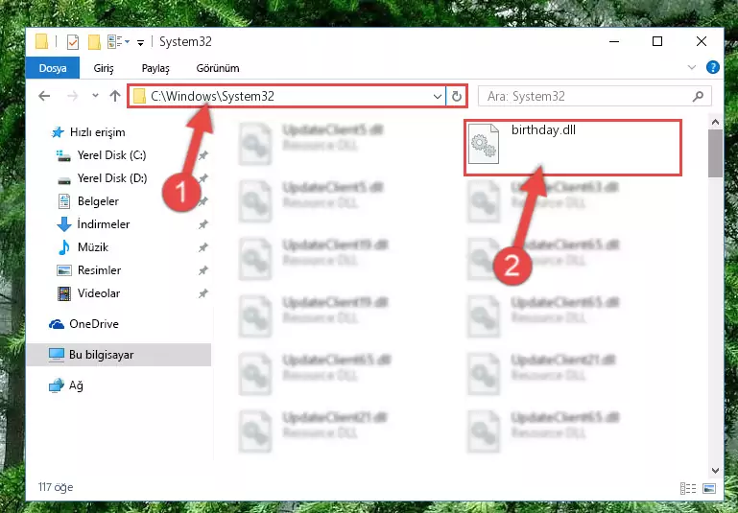Click the address bar path C:\Windows\System32
The height and width of the screenshot is (513, 738).
[212, 97]
